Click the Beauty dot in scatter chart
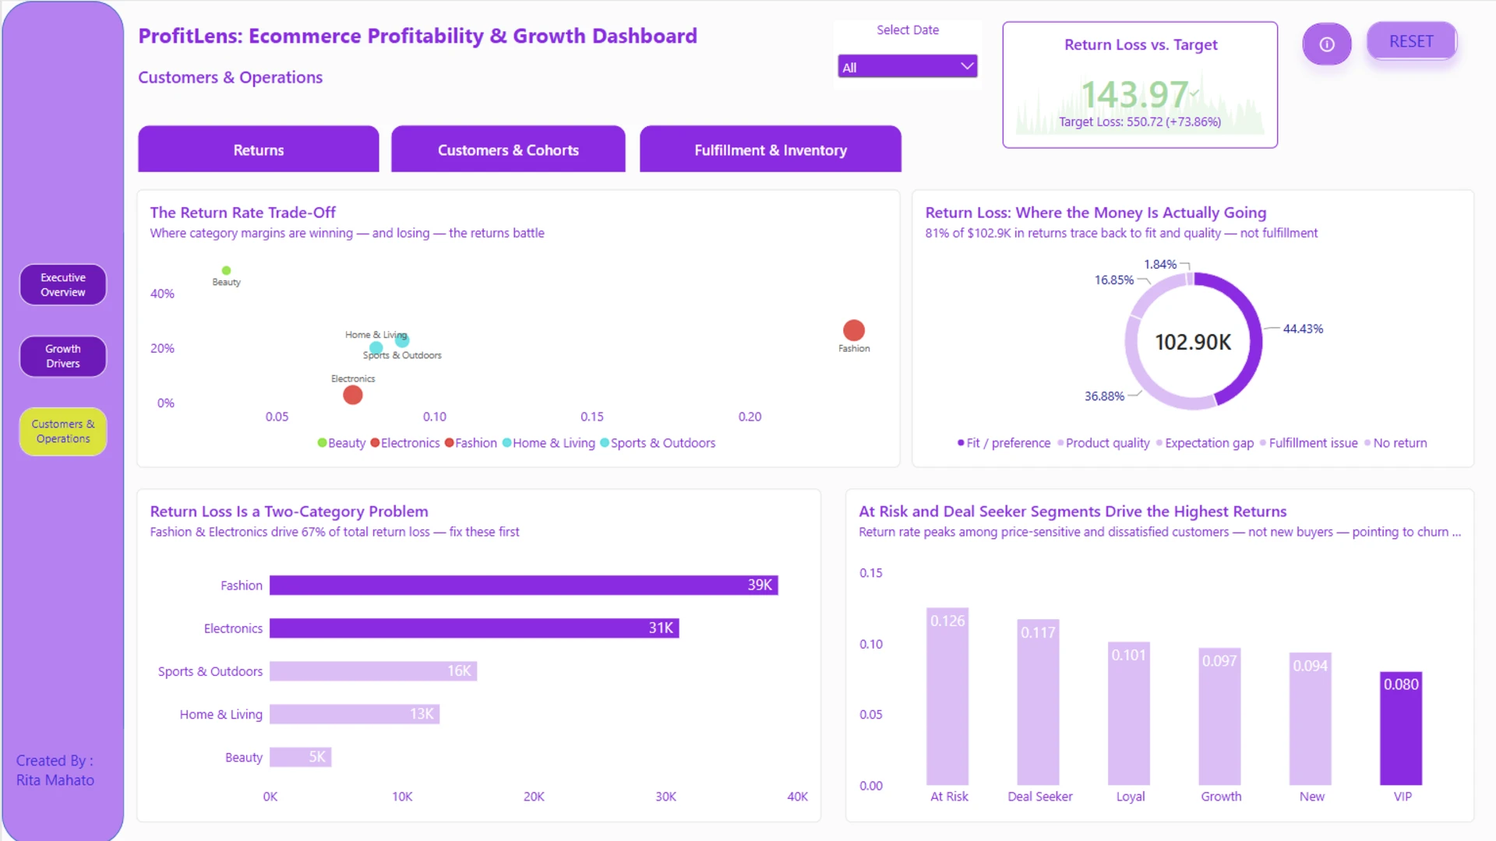1496x841 pixels. tap(226, 271)
